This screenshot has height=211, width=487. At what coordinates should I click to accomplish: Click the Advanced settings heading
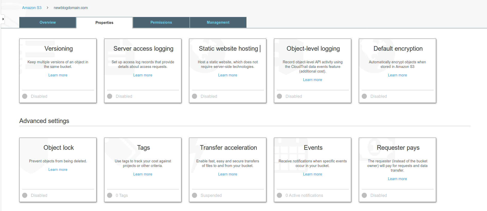click(44, 121)
